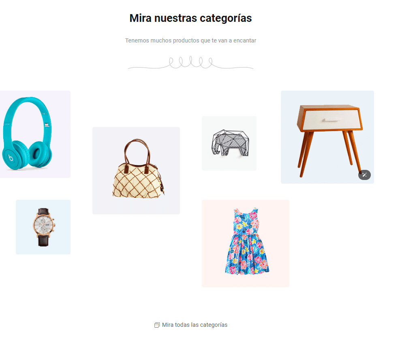Select the "Tenemos muchos productos" subtitle text

coord(190,40)
